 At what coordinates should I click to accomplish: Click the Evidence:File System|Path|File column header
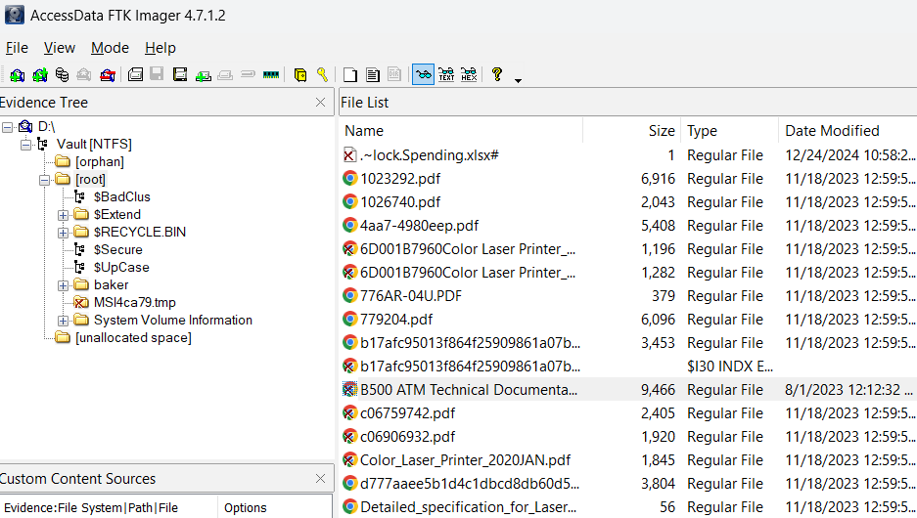pyautogui.click(x=109, y=507)
